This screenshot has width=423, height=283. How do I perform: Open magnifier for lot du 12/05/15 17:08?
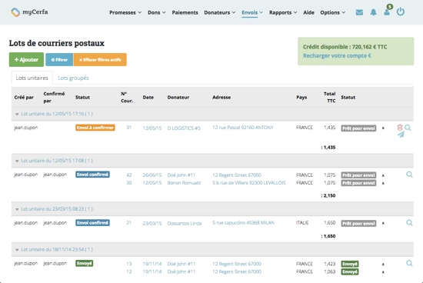point(409,175)
